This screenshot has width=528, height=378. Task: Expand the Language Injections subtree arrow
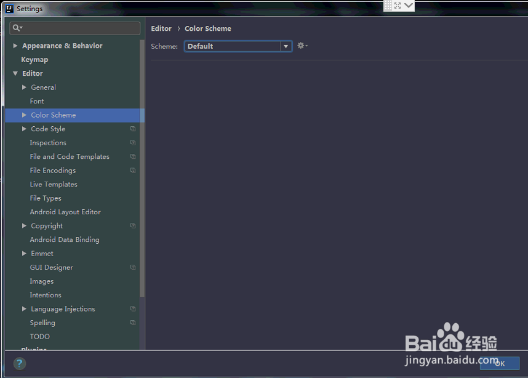(24, 308)
